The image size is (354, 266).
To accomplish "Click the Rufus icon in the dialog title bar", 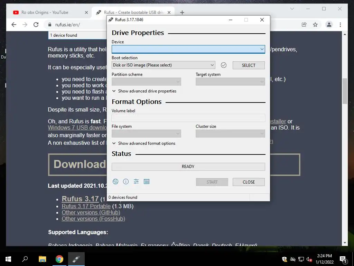I will coord(111,20).
